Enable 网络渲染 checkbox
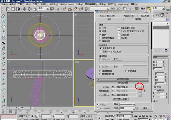The width and height of the screenshot is (171, 120). [x=126, y=71]
